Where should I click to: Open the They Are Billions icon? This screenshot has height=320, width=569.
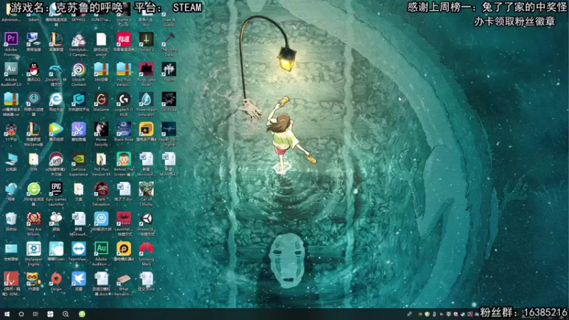click(x=33, y=219)
